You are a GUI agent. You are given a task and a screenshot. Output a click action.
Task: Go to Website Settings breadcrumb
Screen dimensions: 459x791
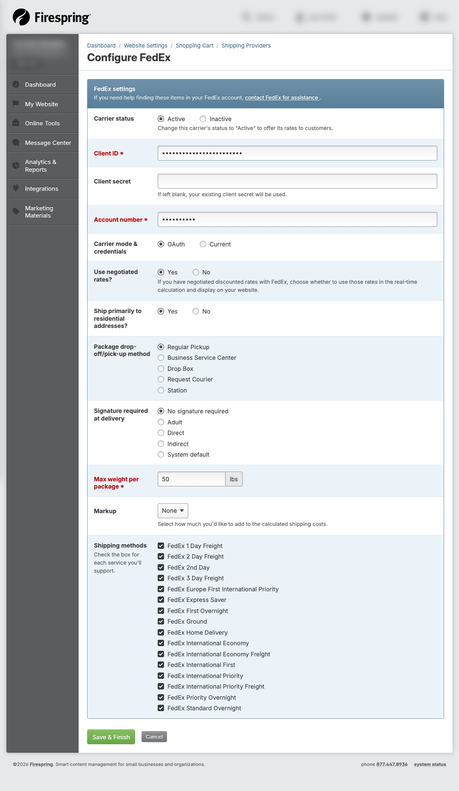pos(145,45)
